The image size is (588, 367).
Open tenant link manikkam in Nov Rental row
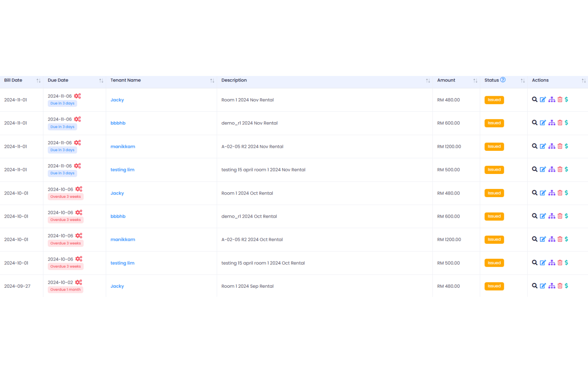click(x=123, y=146)
